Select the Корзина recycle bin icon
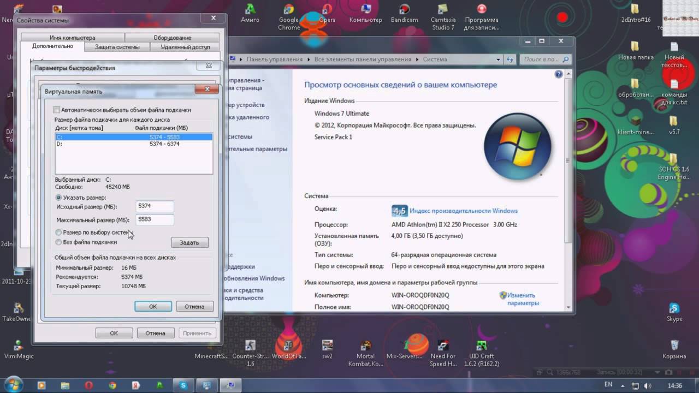Screen dimensions: 699x393 [674, 349]
